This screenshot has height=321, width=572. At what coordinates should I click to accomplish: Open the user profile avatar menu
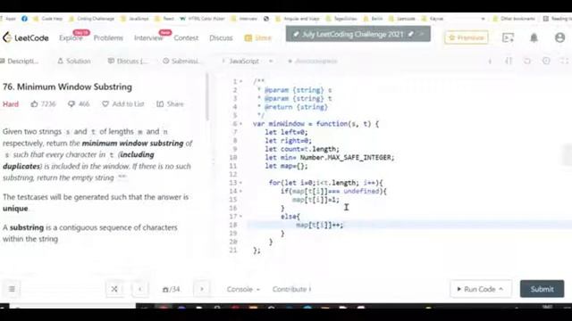click(559, 37)
